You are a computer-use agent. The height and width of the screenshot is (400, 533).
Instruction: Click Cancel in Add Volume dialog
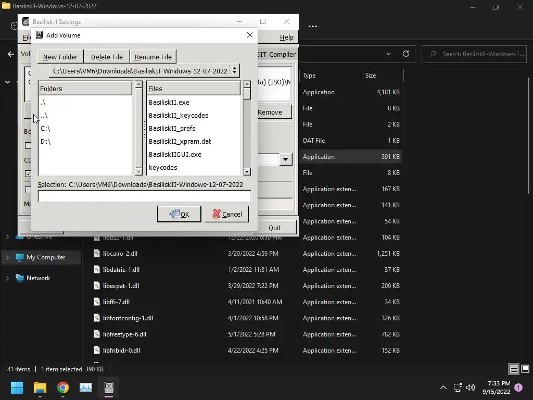click(227, 214)
